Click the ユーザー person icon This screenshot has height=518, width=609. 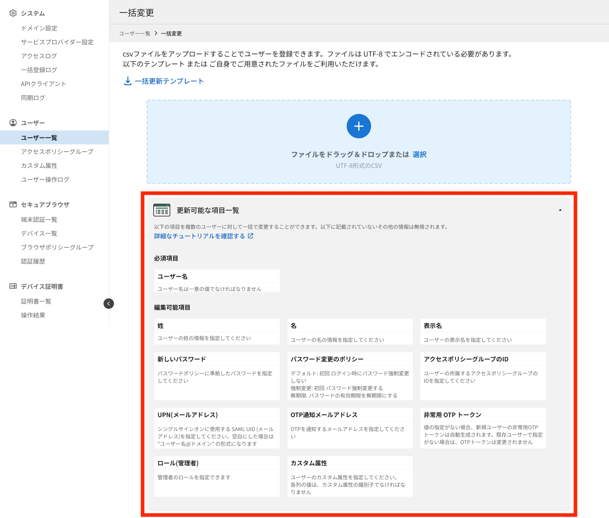[13, 123]
